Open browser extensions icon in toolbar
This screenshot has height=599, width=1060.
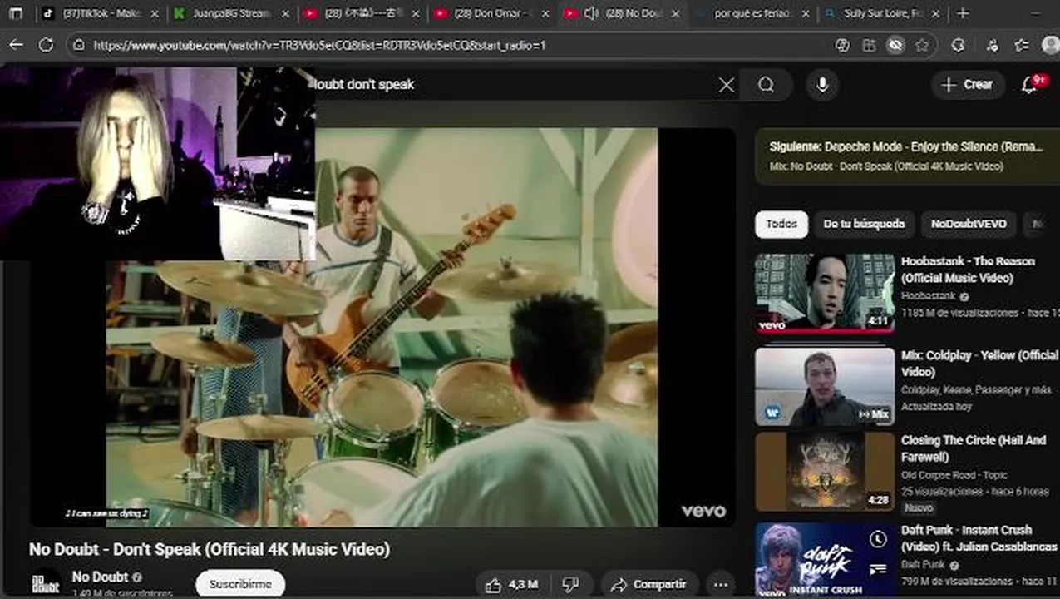tap(958, 45)
